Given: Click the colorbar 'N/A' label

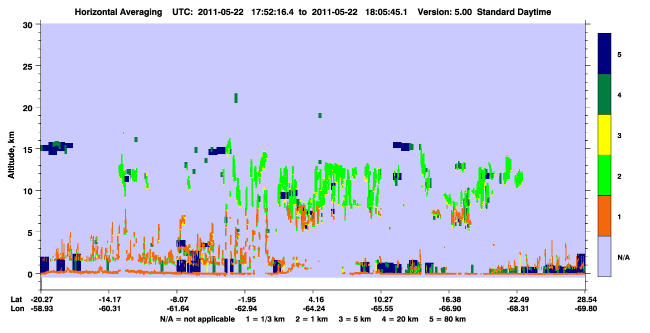Looking at the screenshot, I should pos(623,257).
